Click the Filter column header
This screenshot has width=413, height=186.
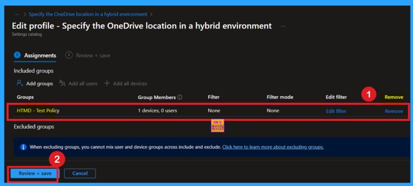point(213,97)
